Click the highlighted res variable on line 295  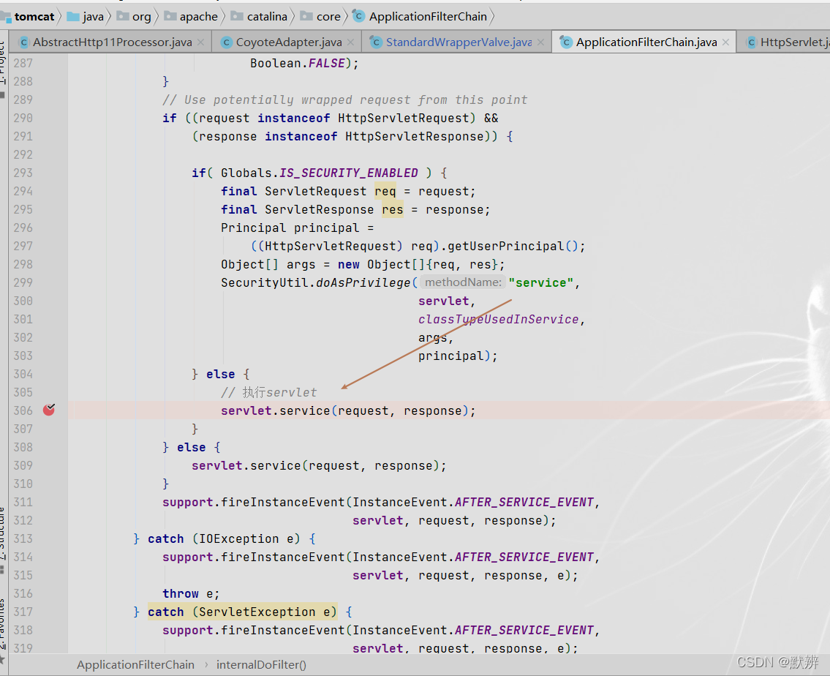(x=392, y=210)
